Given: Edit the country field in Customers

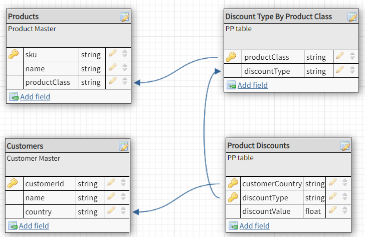Looking at the screenshot, I should (x=111, y=211).
